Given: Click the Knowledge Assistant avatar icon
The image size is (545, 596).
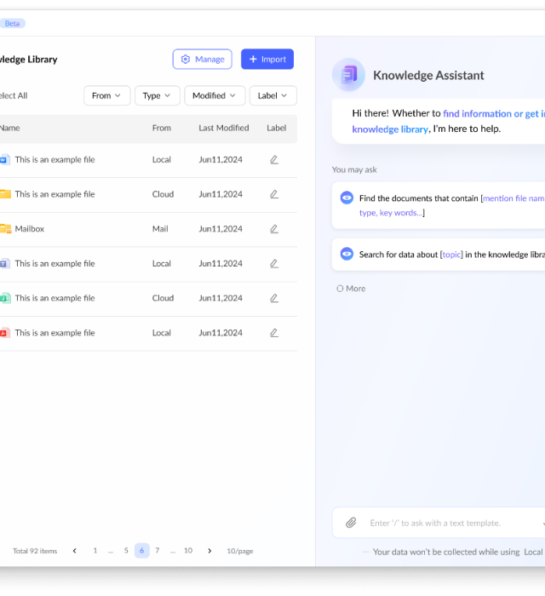Looking at the screenshot, I should coord(348,75).
